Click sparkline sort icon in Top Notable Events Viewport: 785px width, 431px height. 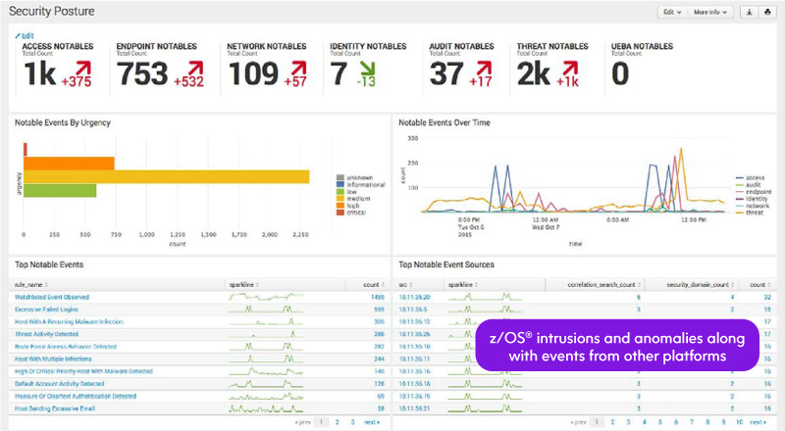click(257, 285)
